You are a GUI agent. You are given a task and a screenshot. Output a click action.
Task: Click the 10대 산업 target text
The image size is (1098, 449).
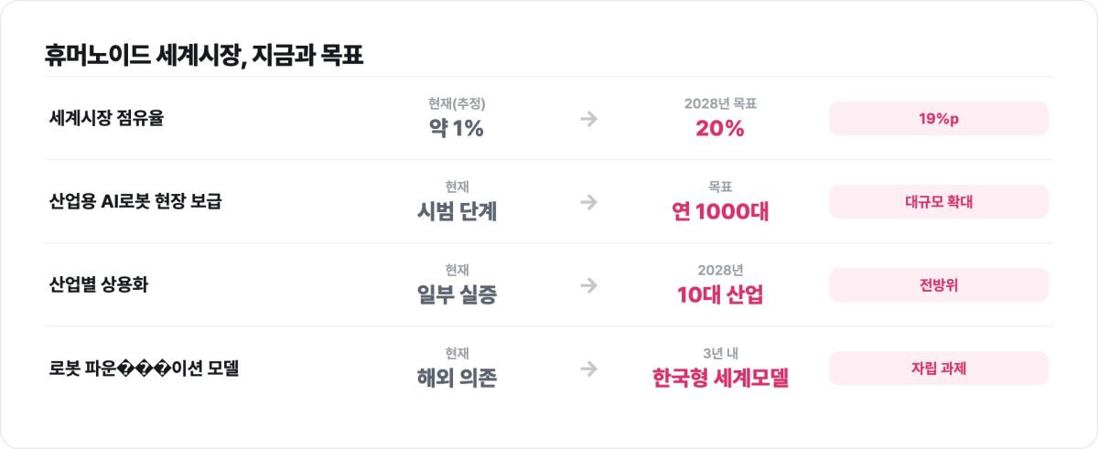[x=720, y=295]
